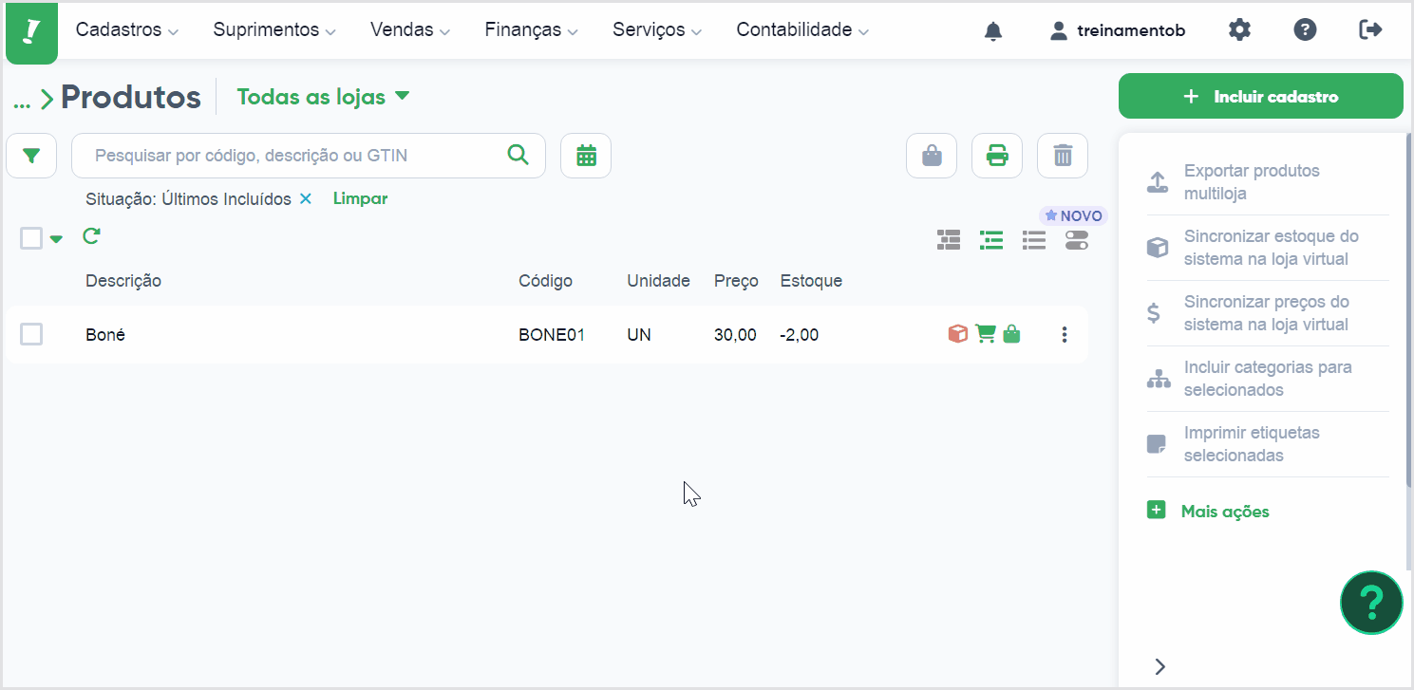This screenshot has height=690, width=1414.
Task: Expand Mais ações
Action: [1208, 512]
